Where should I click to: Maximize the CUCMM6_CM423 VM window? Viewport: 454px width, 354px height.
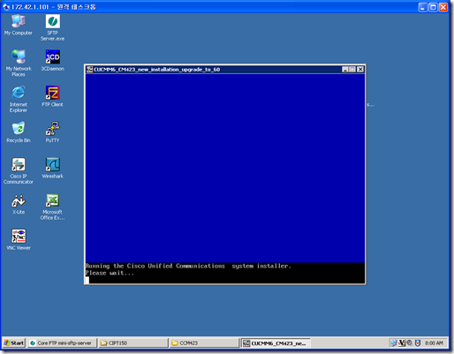pyautogui.click(x=352, y=70)
